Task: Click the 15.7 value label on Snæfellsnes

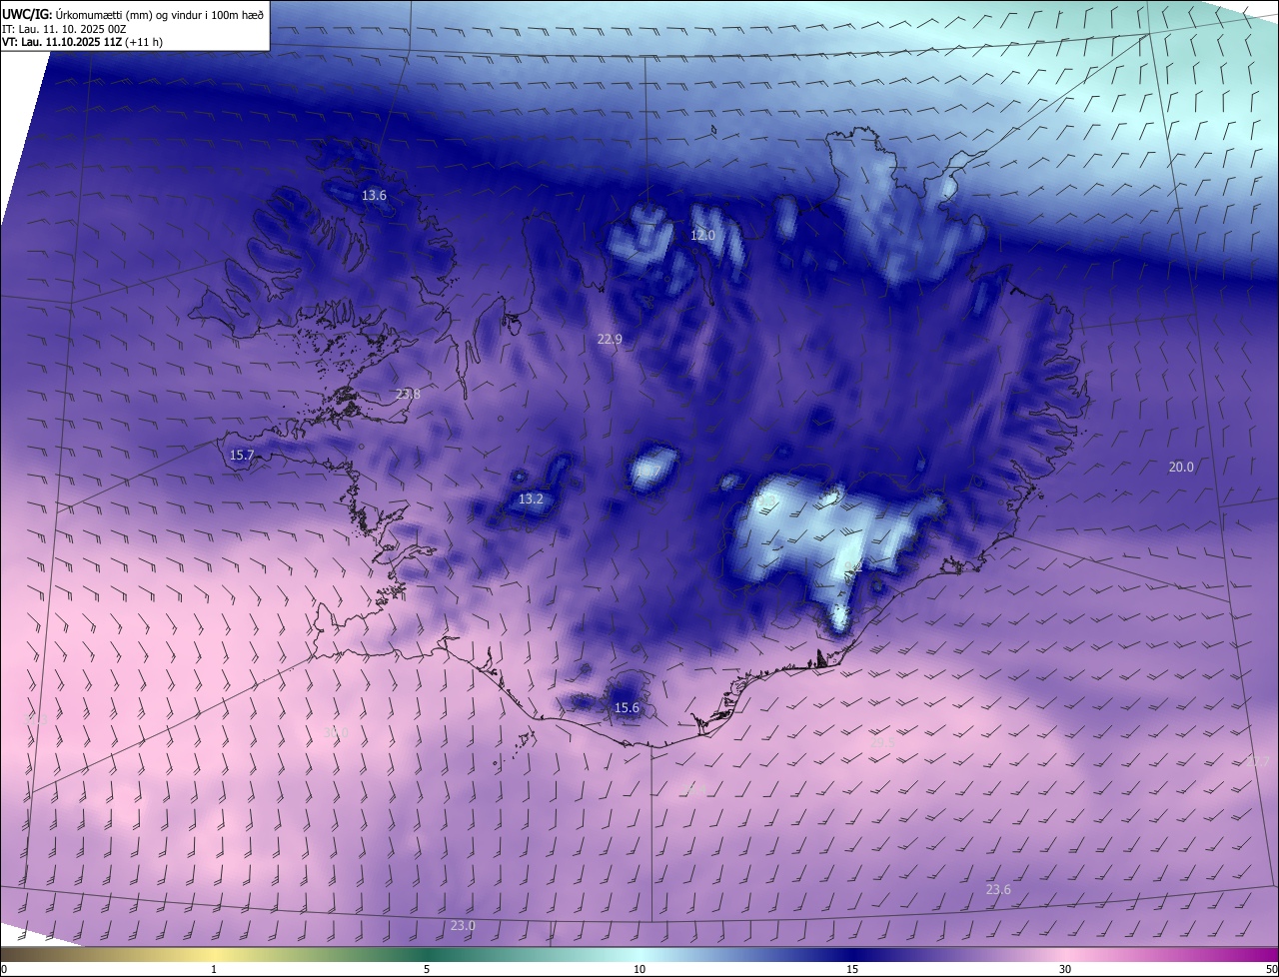Action: (x=242, y=455)
